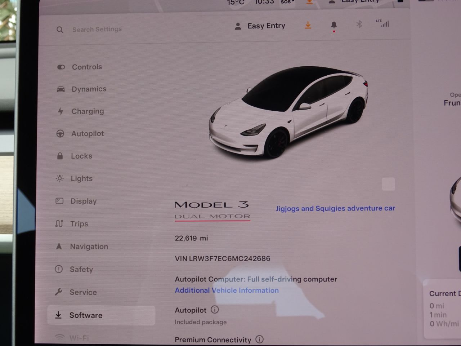
Task: Open Display settings
Action: click(x=83, y=201)
